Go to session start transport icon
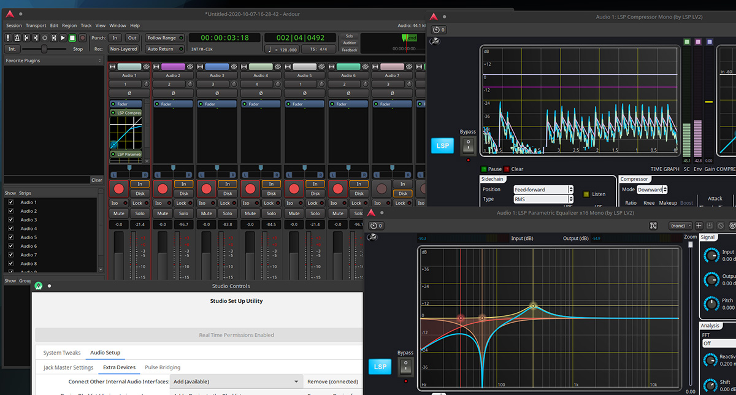 (26, 38)
